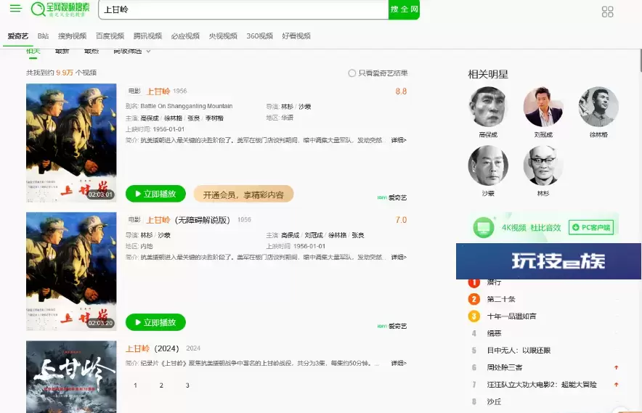Open ranking item 沙丘
The height and width of the screenshot is (413, 642).
[x=494, y=402]
